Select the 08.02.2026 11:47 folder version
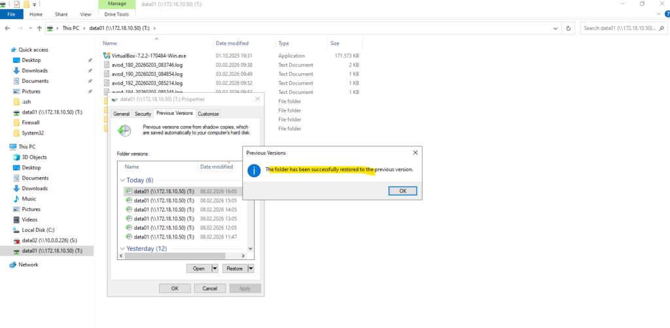This screenshot has width=670, height=328. [182, 237]
